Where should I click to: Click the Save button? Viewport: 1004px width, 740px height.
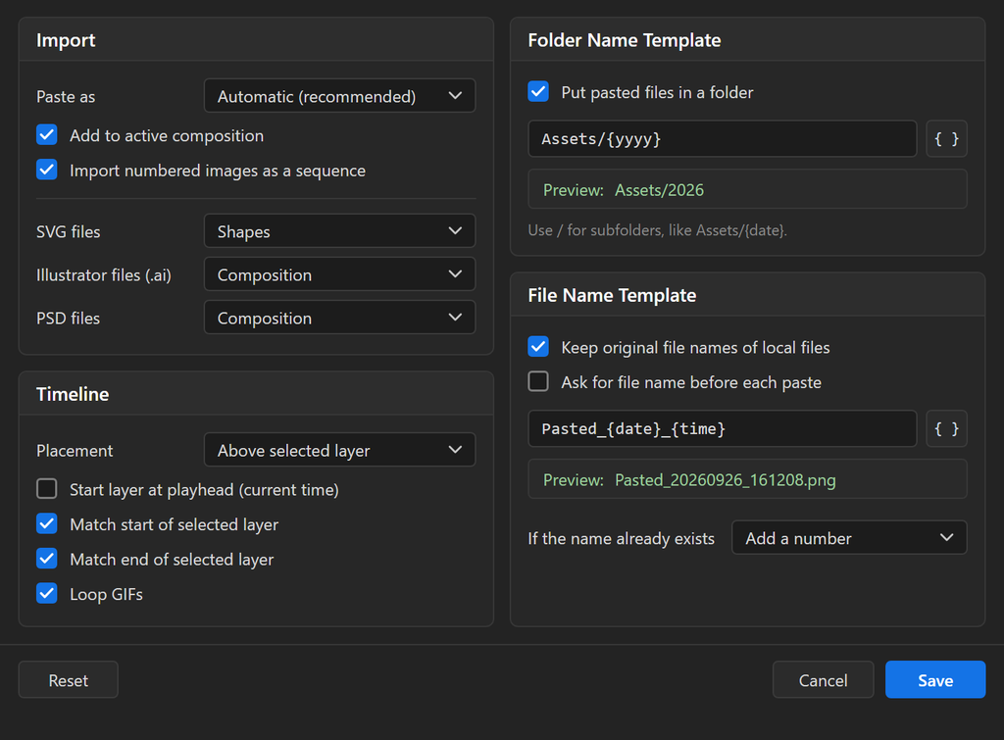[x=934, y=680]
